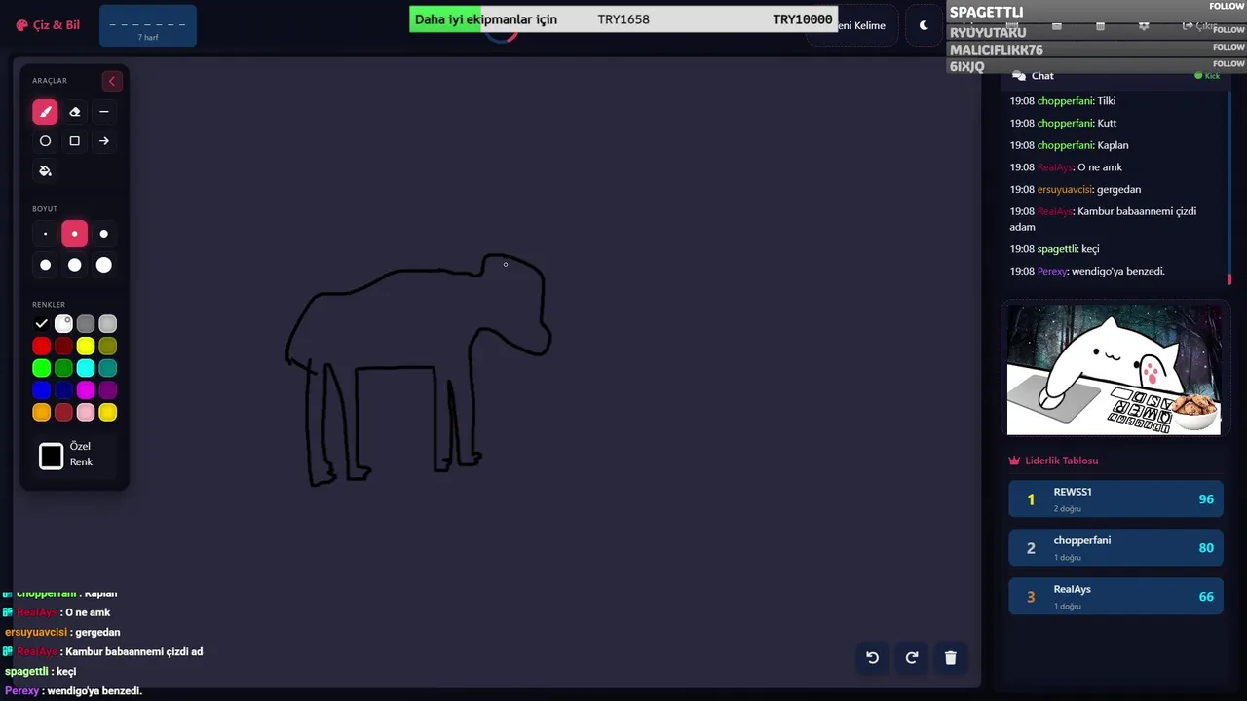1247x701 pixels.
Task: Select chopperfani leaderboard row
Action: pyautogui.click(x=1115, y=548)
